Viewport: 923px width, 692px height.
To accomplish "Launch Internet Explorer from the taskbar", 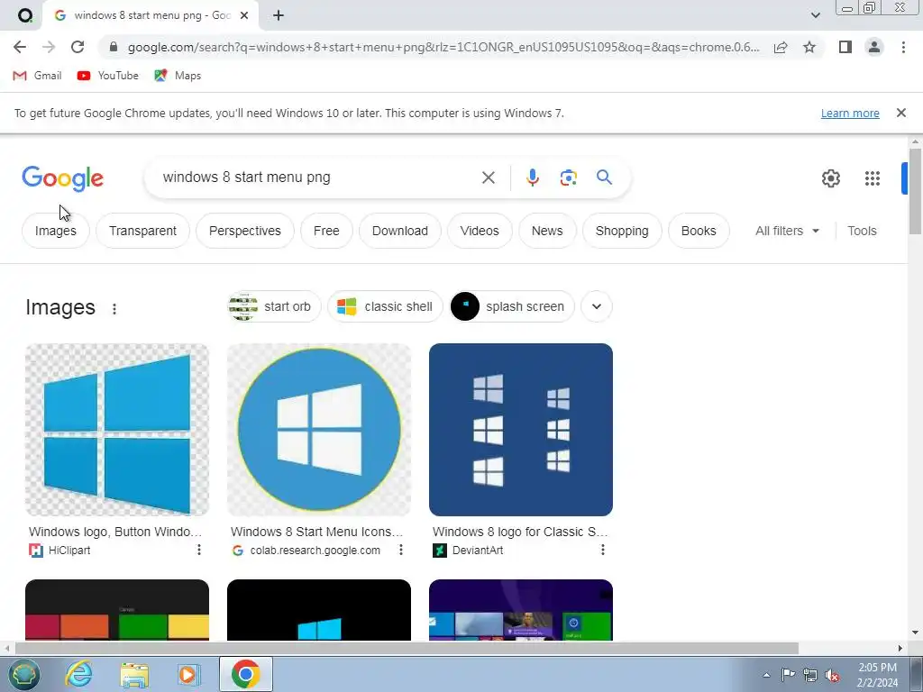I will (79, 674).
